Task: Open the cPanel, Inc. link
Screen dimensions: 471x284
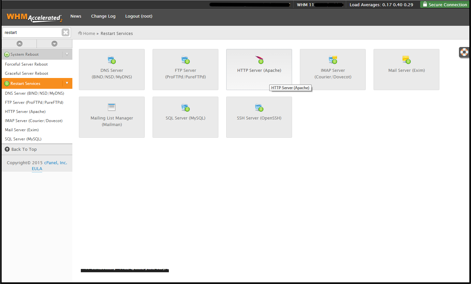Action: (56, 163)
